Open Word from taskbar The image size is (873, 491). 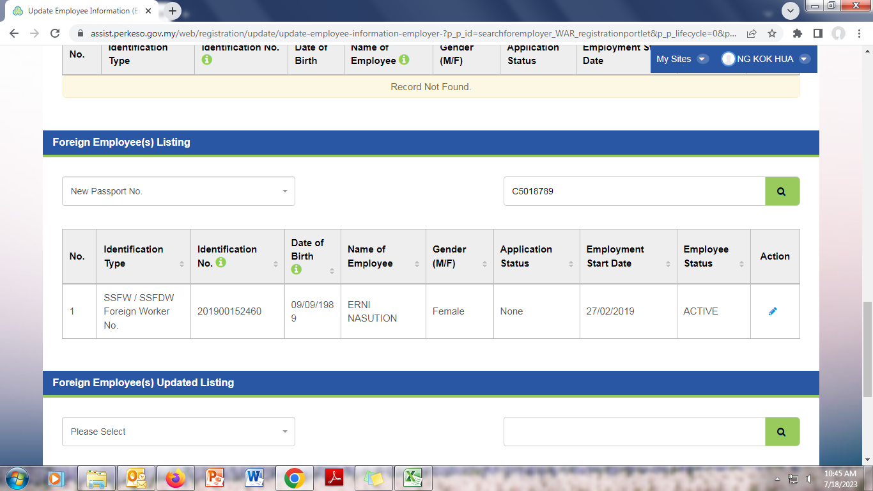tap(254, 478)
